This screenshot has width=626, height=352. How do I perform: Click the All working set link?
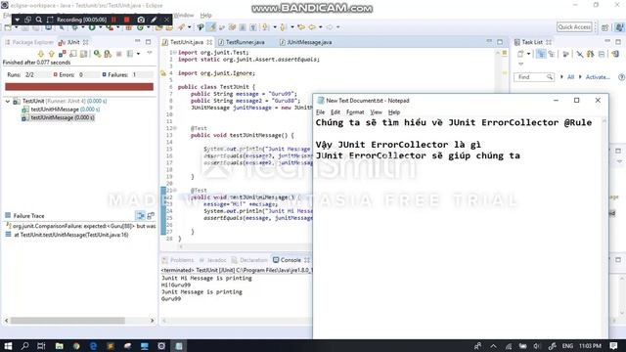[570, 77]
